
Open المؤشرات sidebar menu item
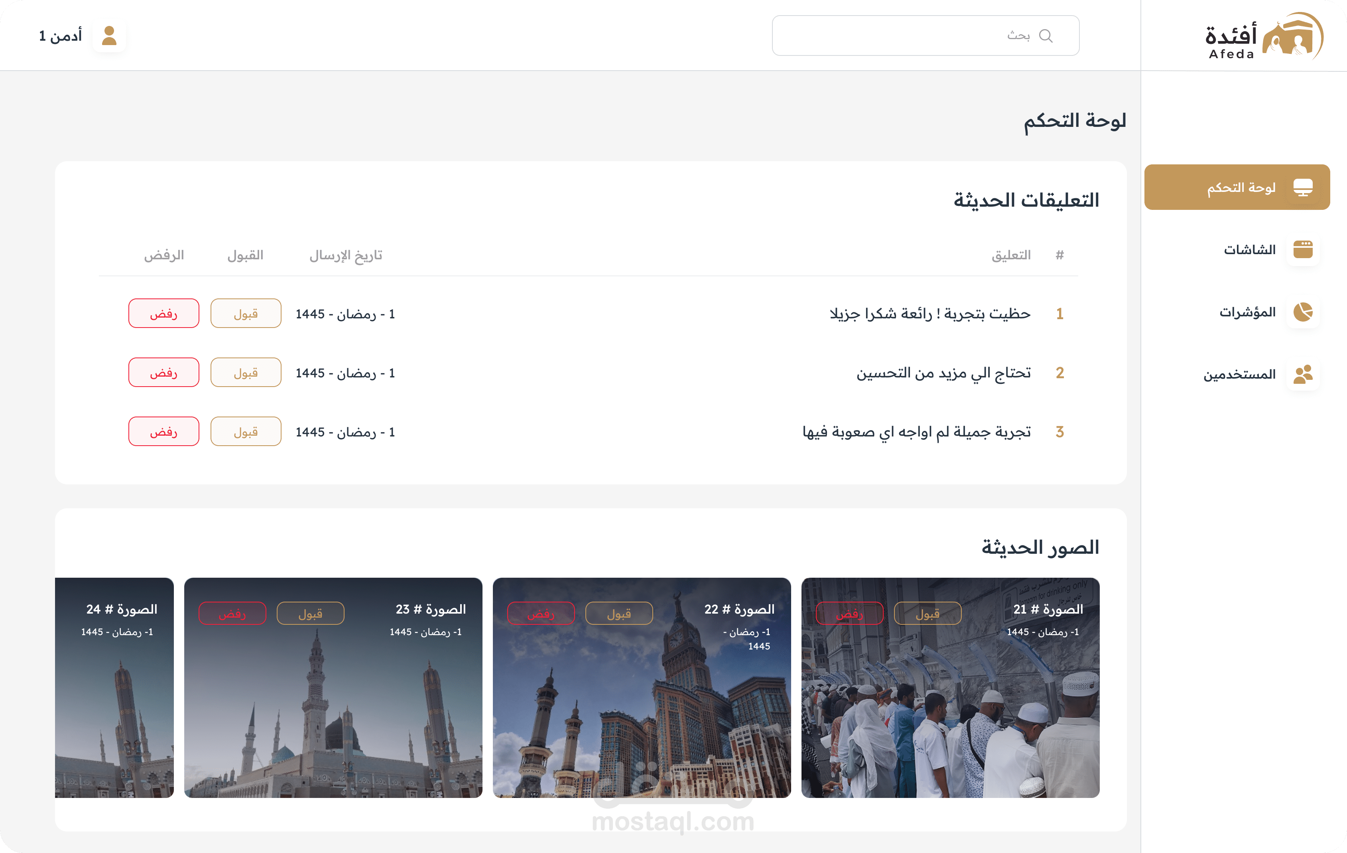pos(1247,312)
